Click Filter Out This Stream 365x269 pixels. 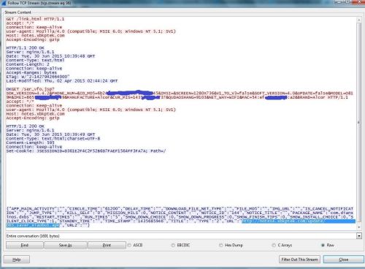pos(299,259)
